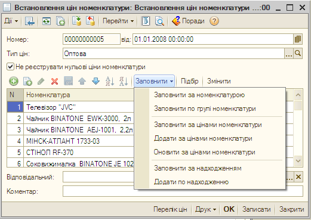Click the table scrollbar up arrow

point(298,95)
